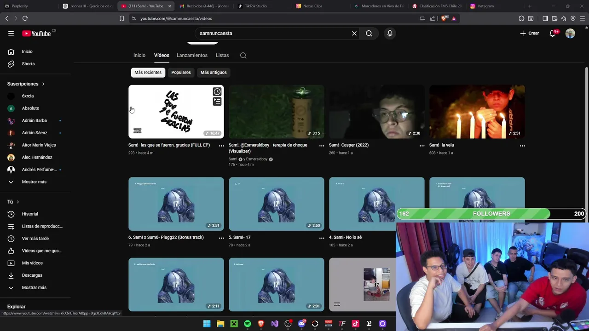Open the Brave Wallet icon

point(554,18)
